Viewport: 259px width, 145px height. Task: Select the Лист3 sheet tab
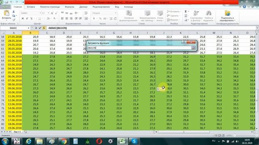(17, 132)
